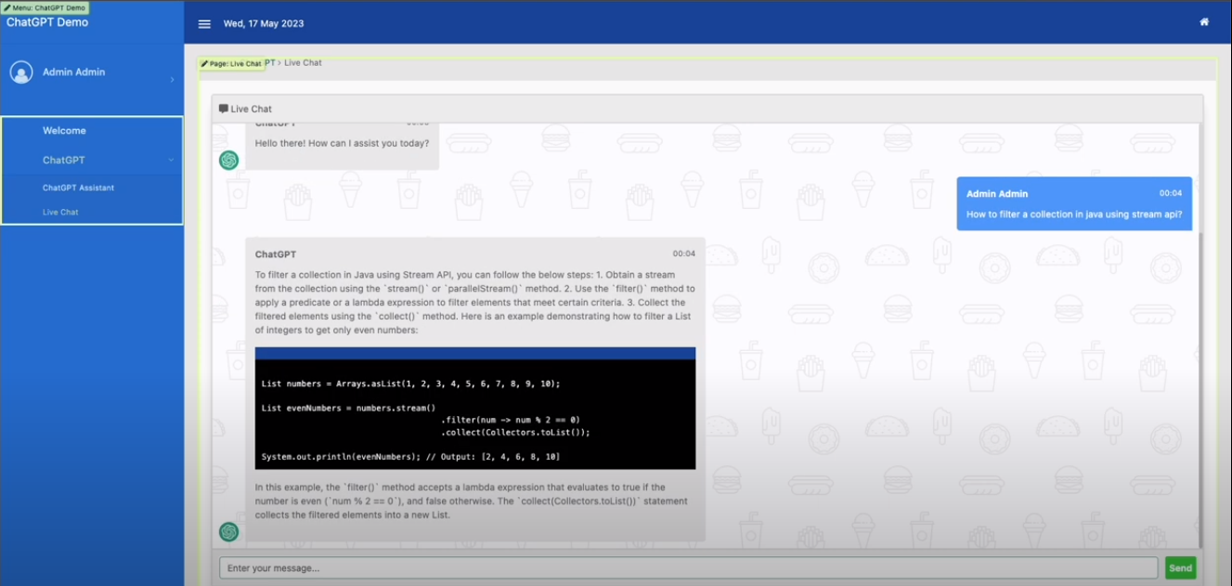Select ChatGPT Assistant in the sidebar

coord(78,188)
